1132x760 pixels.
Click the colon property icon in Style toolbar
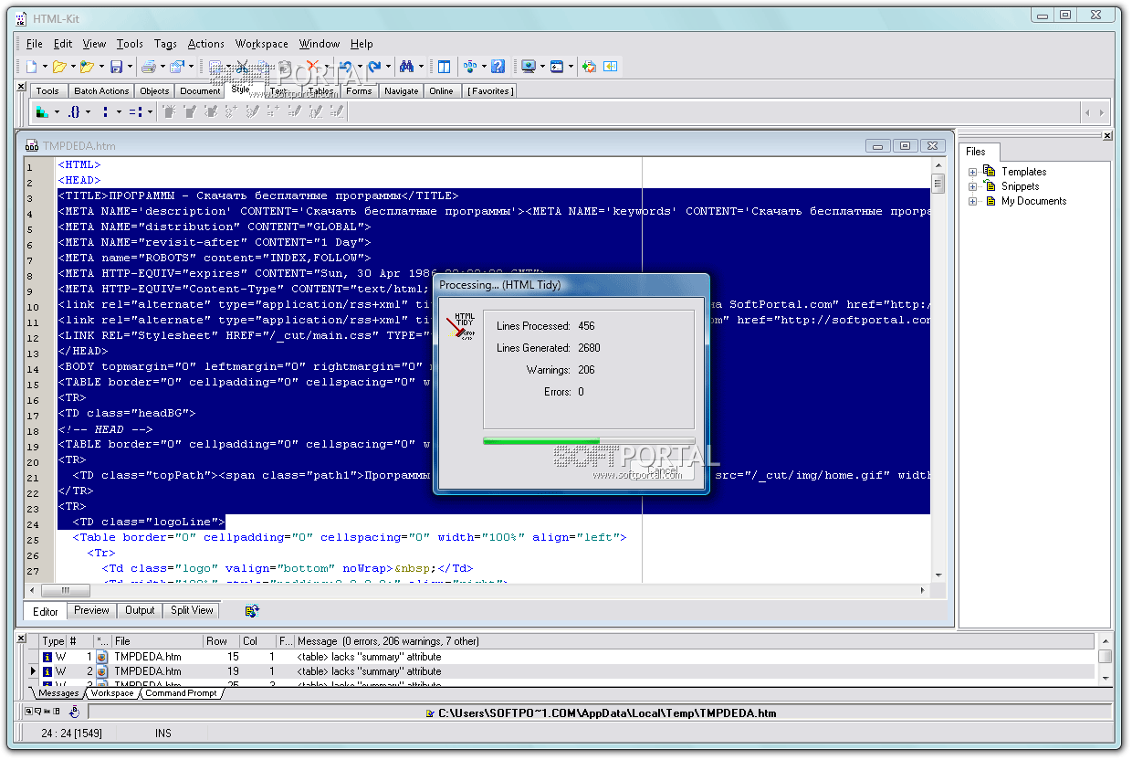[106, 112]
